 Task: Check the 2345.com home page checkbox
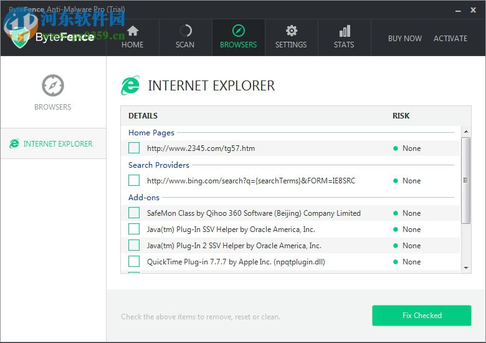point(134,148)
